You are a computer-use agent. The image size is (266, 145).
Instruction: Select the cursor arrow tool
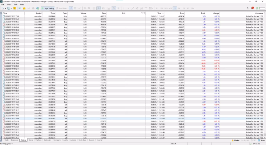tap(114, 8)
